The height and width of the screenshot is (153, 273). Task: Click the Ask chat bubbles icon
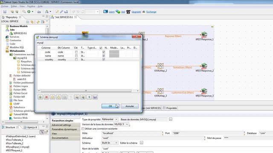(x=118, y=11)
